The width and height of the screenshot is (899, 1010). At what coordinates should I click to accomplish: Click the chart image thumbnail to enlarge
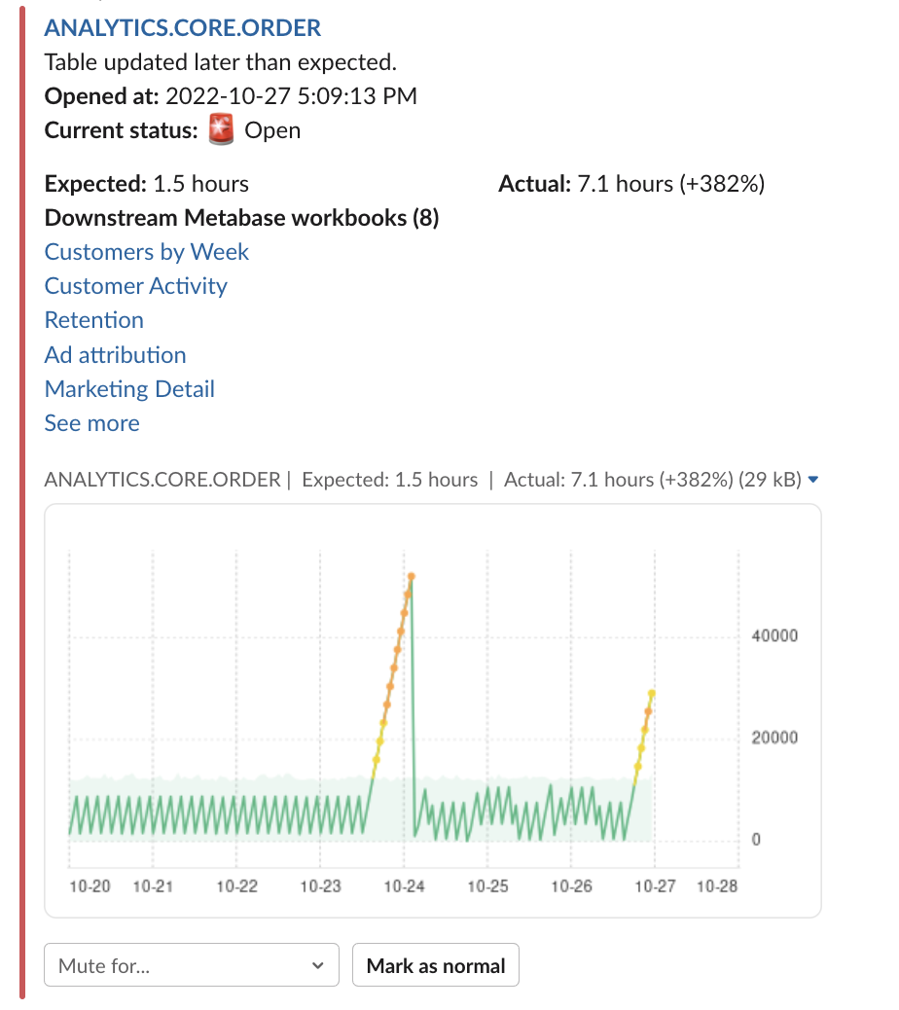433,710
